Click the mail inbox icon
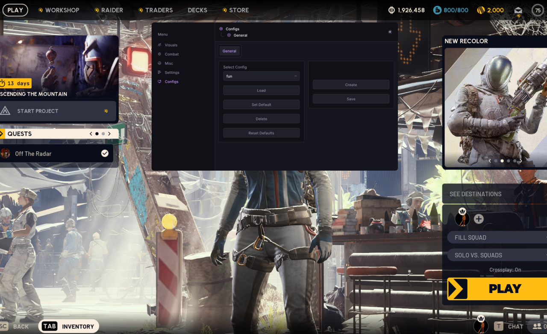 [x=518, y=10]
